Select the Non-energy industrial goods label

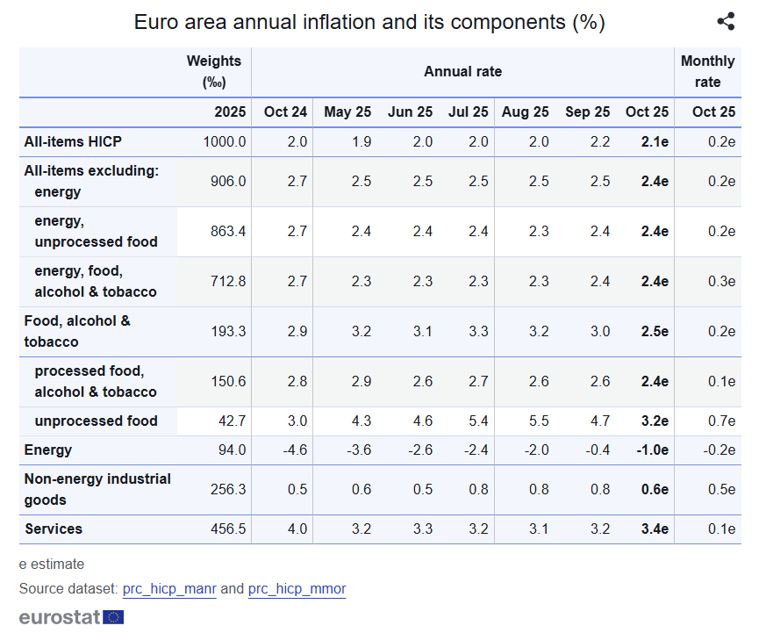pyautogui.click(x=97, y=490)
